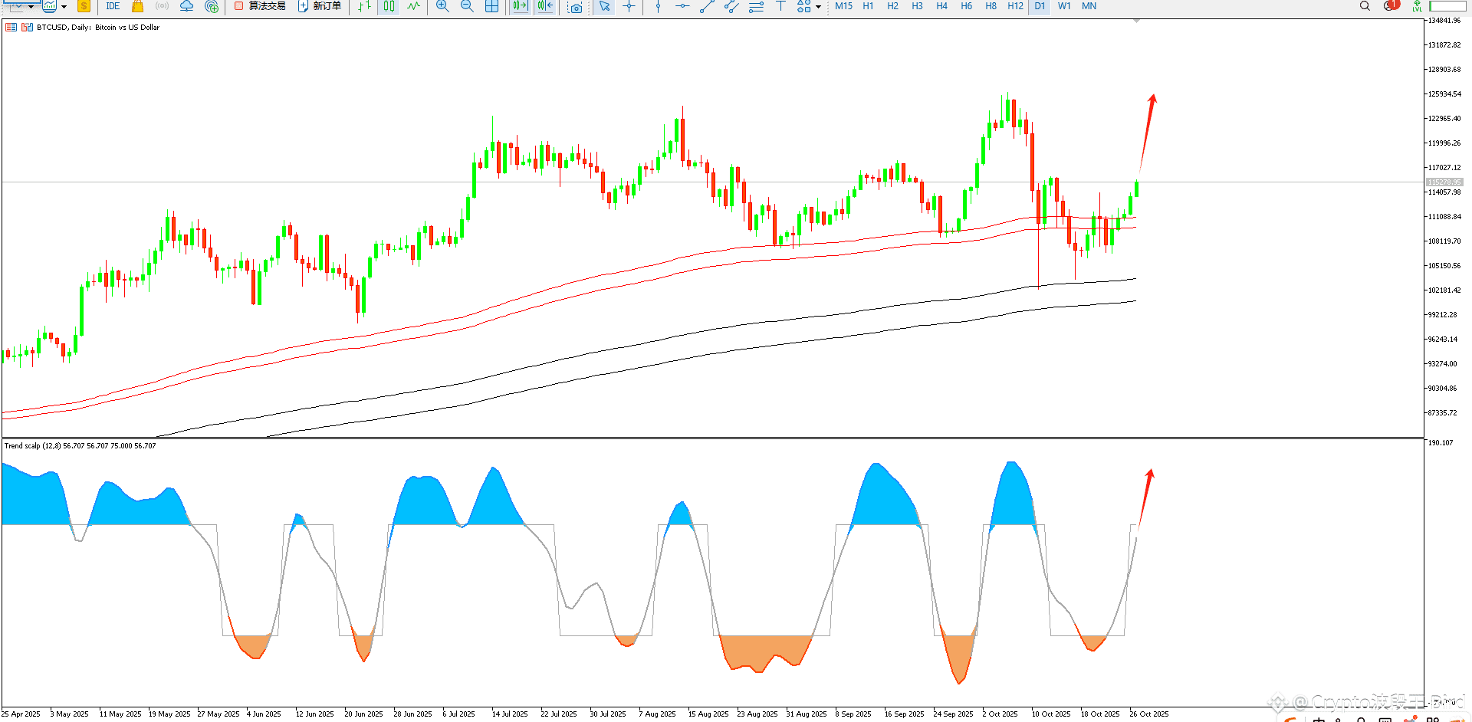Click the green progress bar indicator
The height and width of the screenshot is (722, 1472).
(1447, 6)
